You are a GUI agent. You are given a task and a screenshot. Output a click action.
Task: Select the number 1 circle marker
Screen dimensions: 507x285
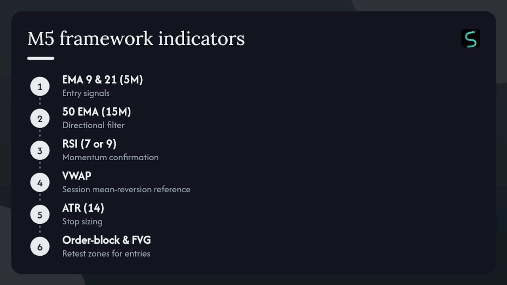pyautogui.click(x=40, y=87)
